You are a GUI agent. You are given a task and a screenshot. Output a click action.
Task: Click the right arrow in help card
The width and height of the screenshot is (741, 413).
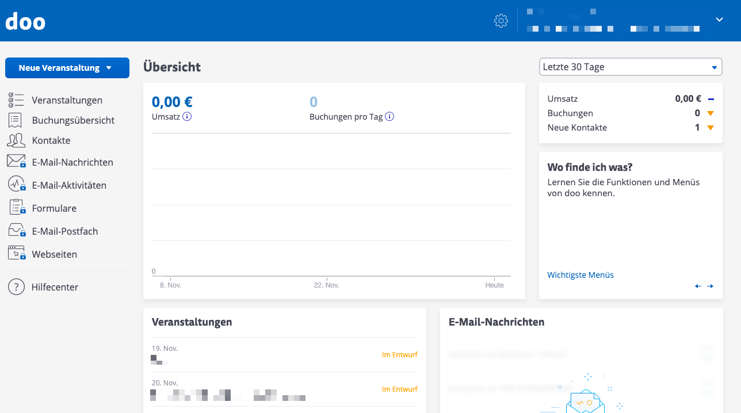(711, 286)
